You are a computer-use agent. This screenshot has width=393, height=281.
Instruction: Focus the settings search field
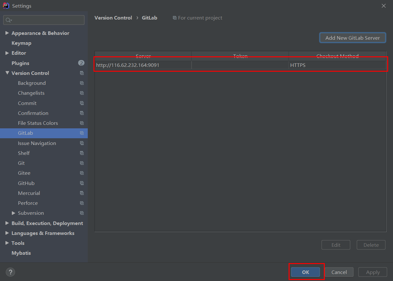pyautogui.click(x=44, y=20)
